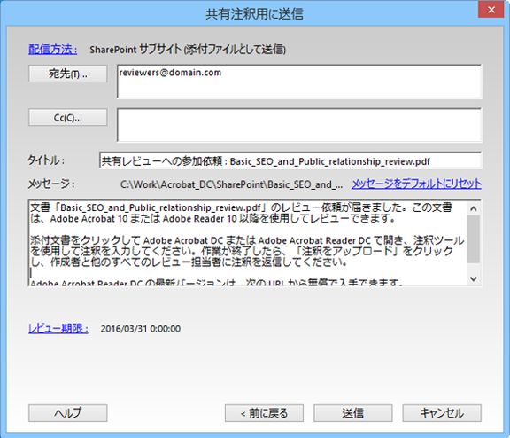Click the ヘルプ button

(x=67, y=413)
